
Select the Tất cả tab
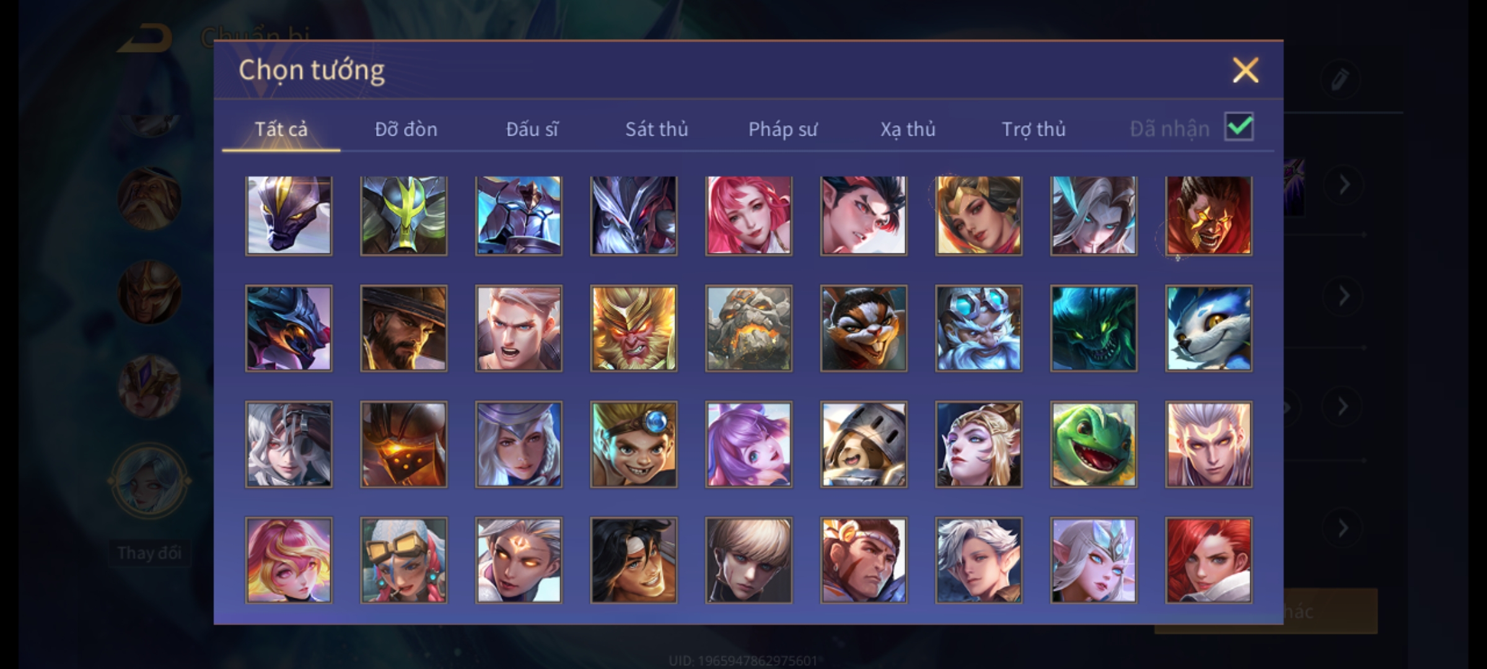tap(281, 129)
